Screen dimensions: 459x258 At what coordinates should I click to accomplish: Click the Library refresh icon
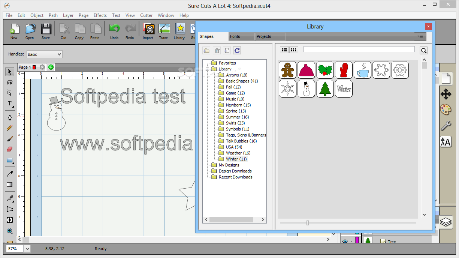(237, 50)
